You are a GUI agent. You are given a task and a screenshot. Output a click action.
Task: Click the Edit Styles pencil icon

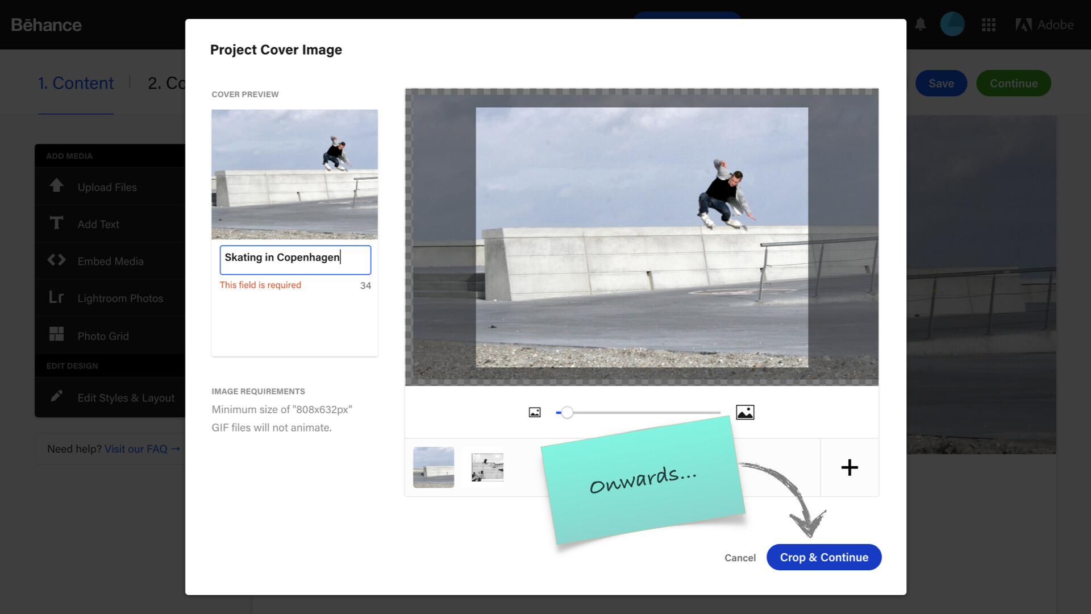56,396
